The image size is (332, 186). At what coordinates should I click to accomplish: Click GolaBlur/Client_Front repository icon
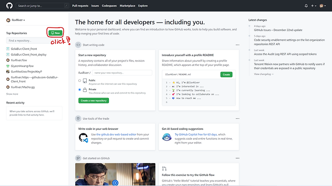[8, 49]
